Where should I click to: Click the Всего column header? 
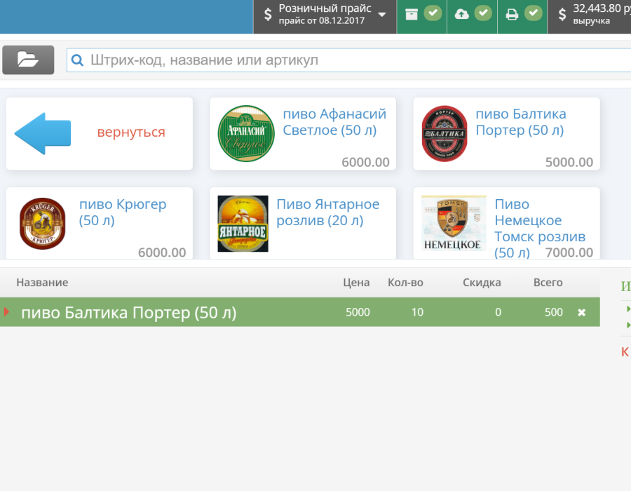click(548, 283)
